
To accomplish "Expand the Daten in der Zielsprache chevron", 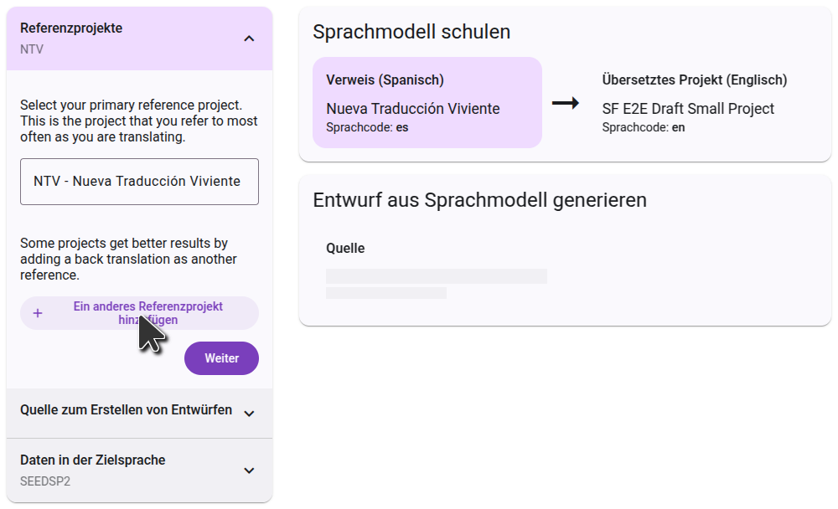I will click(249, 470).
